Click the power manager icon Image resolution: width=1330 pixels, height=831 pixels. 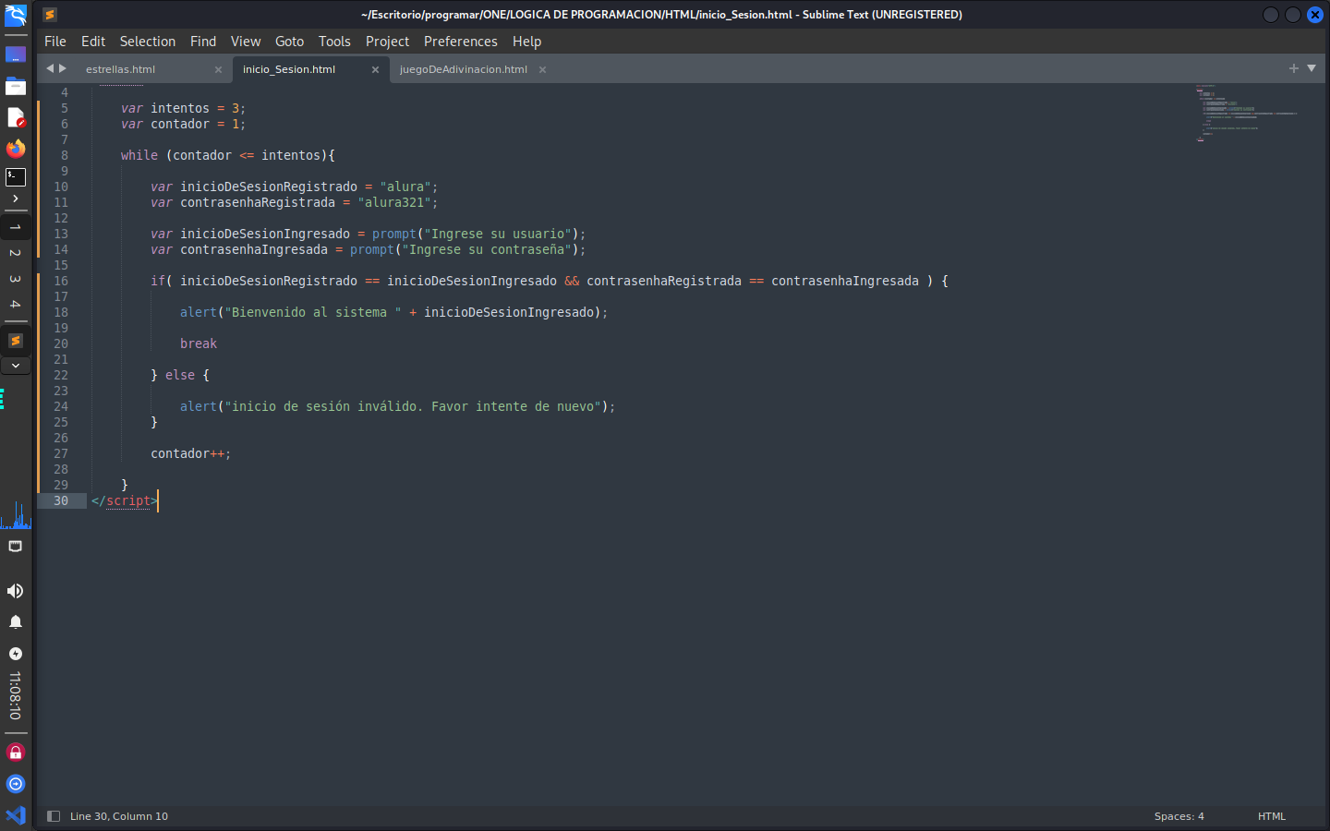16,654
